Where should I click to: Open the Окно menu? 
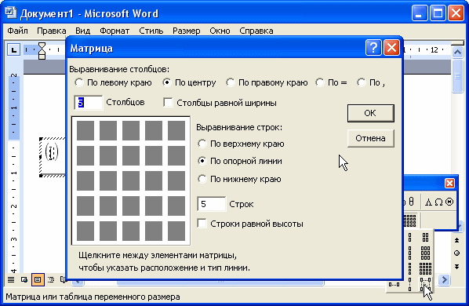pos(220,31)
